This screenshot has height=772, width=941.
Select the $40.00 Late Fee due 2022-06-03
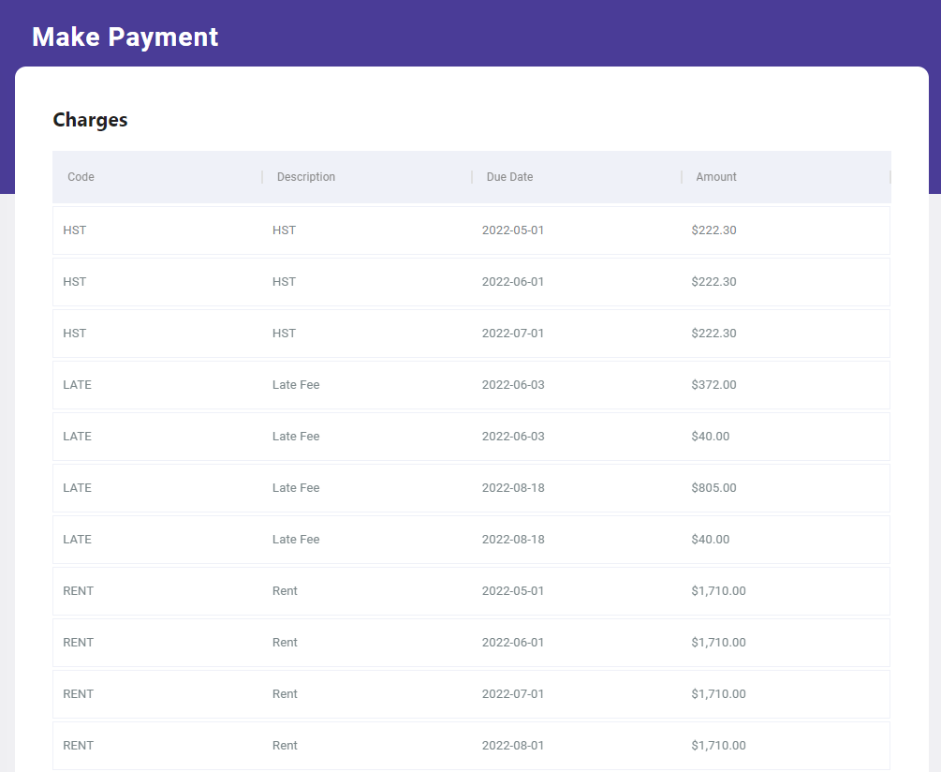point(471,437)
